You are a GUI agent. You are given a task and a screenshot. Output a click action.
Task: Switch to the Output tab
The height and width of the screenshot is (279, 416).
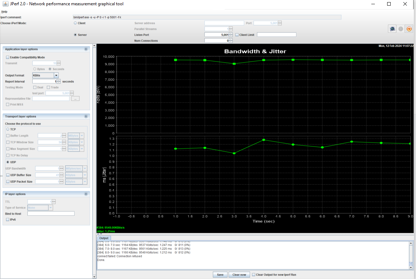tap(104, 238)
